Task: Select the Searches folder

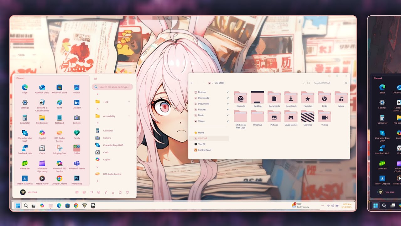Action: [x=308, y=118]
